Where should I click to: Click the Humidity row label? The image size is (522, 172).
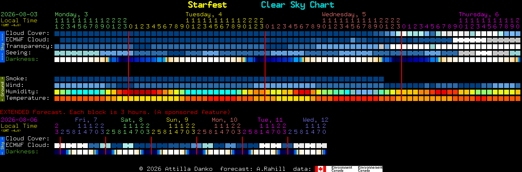coord(22,92)
